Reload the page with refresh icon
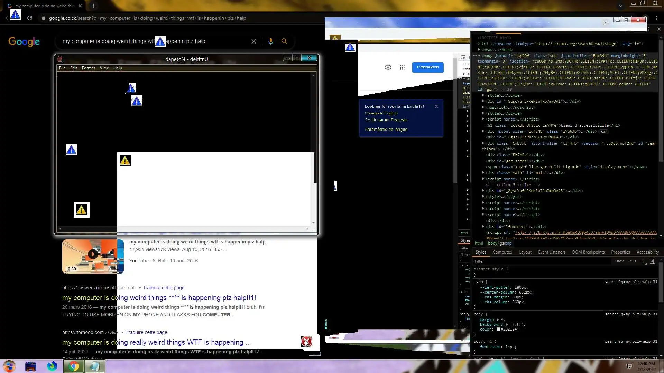 pos(30,18)
